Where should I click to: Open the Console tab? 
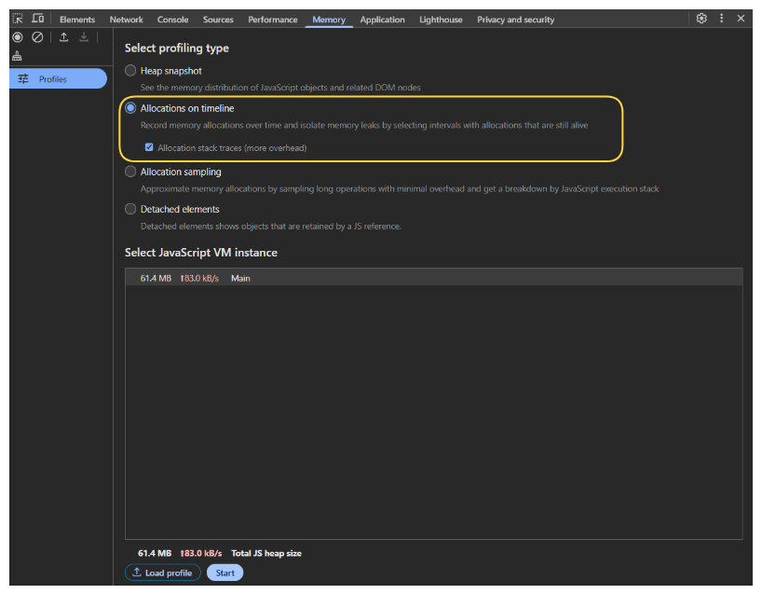[x=172, y=20]
